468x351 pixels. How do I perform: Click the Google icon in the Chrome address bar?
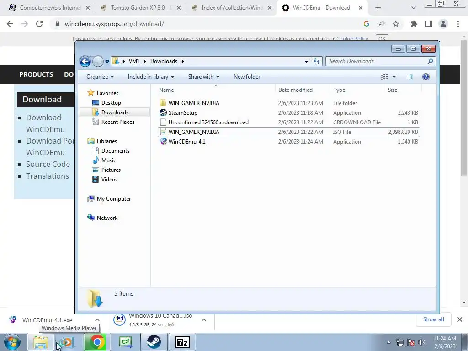pyautogui.click(x=367, y=24)
